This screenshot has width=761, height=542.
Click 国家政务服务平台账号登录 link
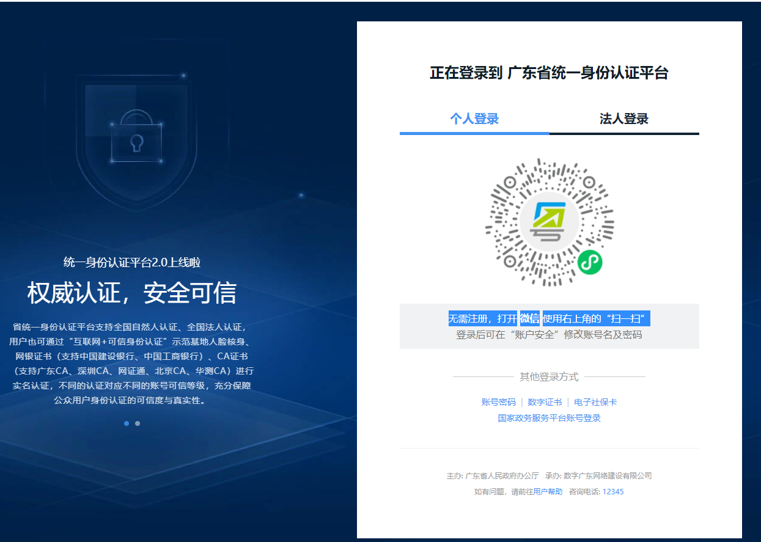point(549,418)
